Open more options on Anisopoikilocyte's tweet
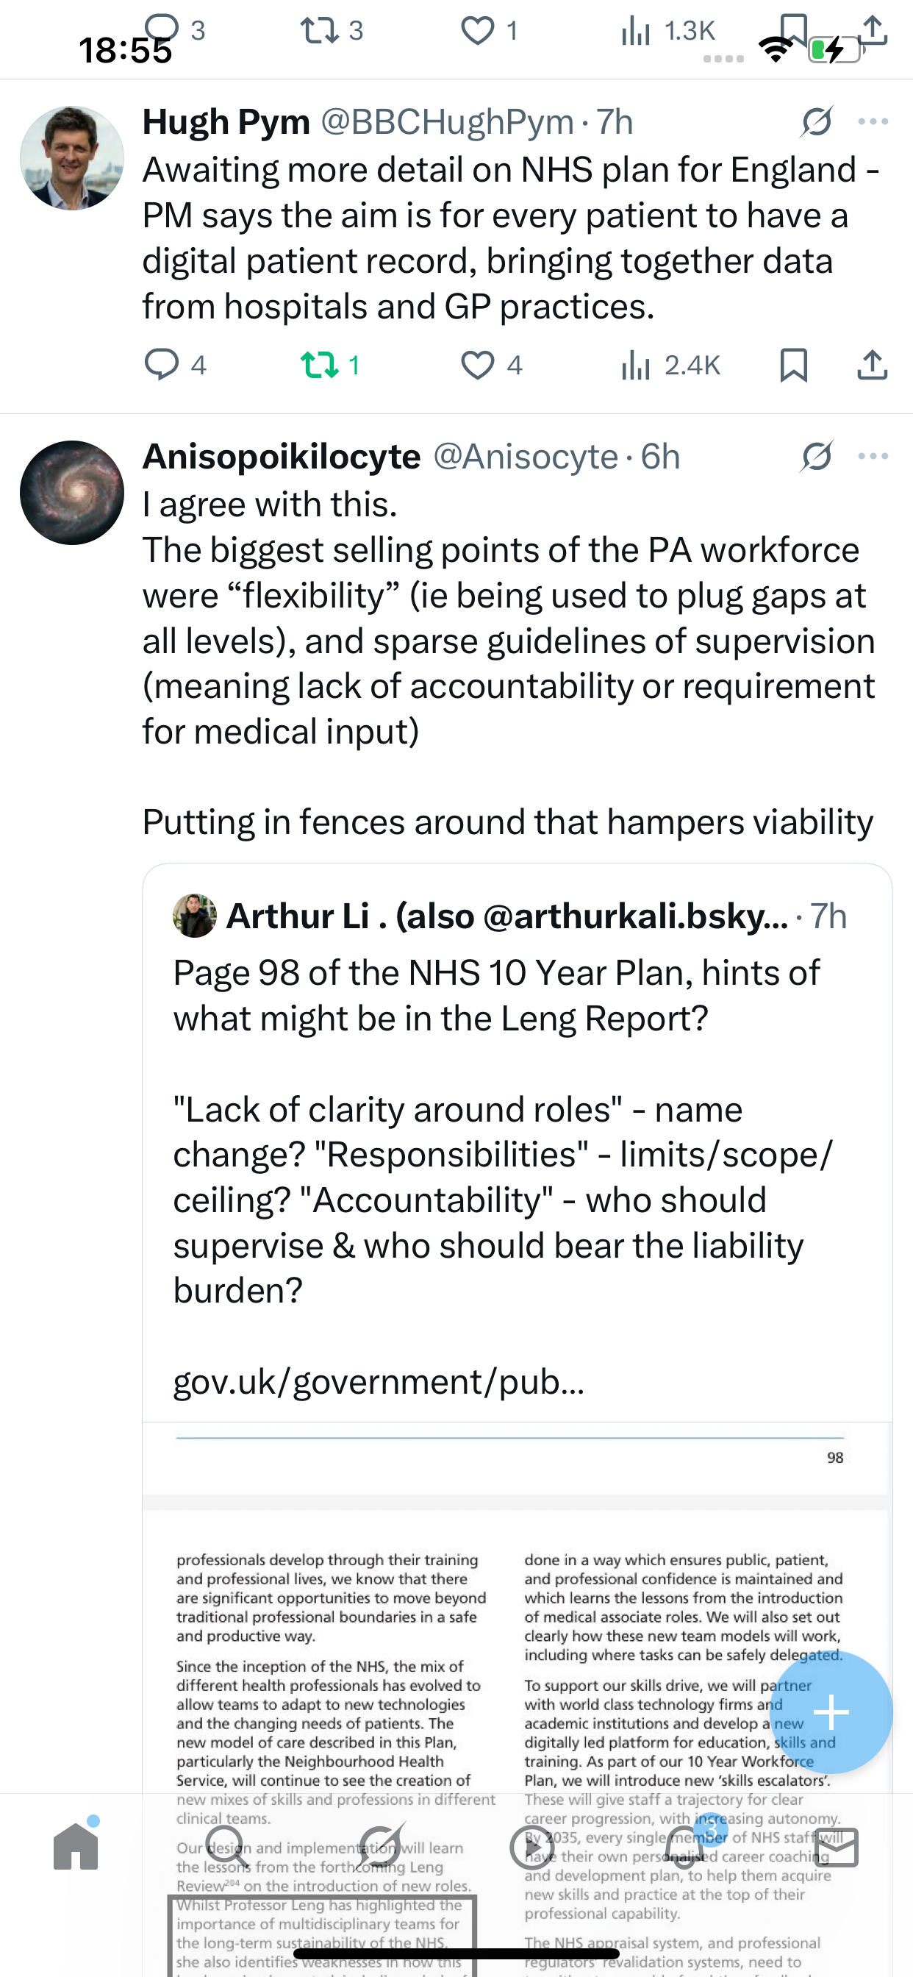Screen dimensions: 913x1977 pyautogui.click(x=873, y=456)
